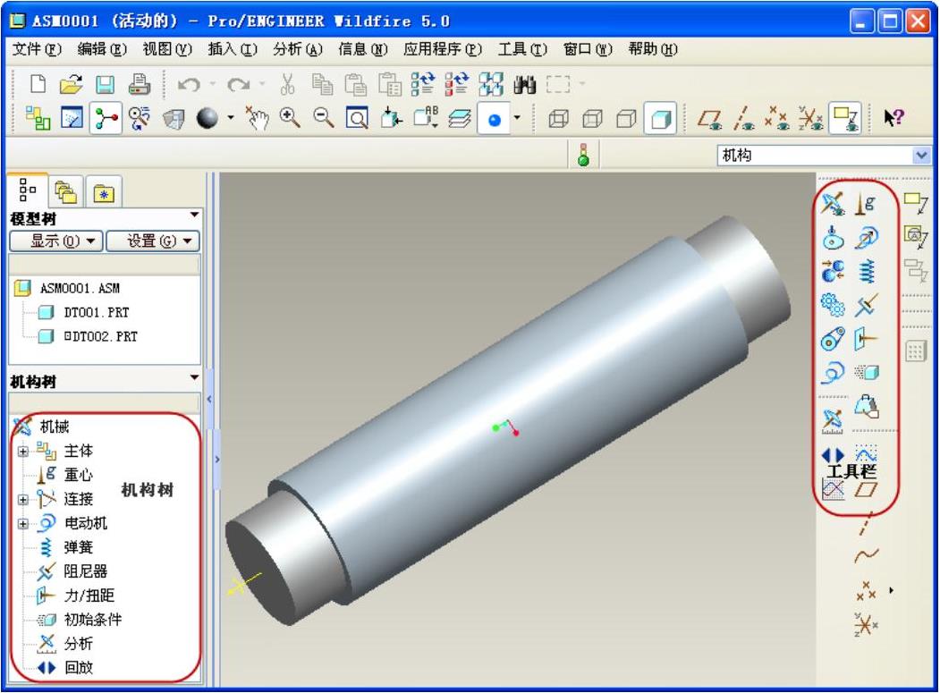Click the Save file icon in toolbar
The height and width of the screenshot is (693, 940).
pyautogui.click(x=106, y=86)
